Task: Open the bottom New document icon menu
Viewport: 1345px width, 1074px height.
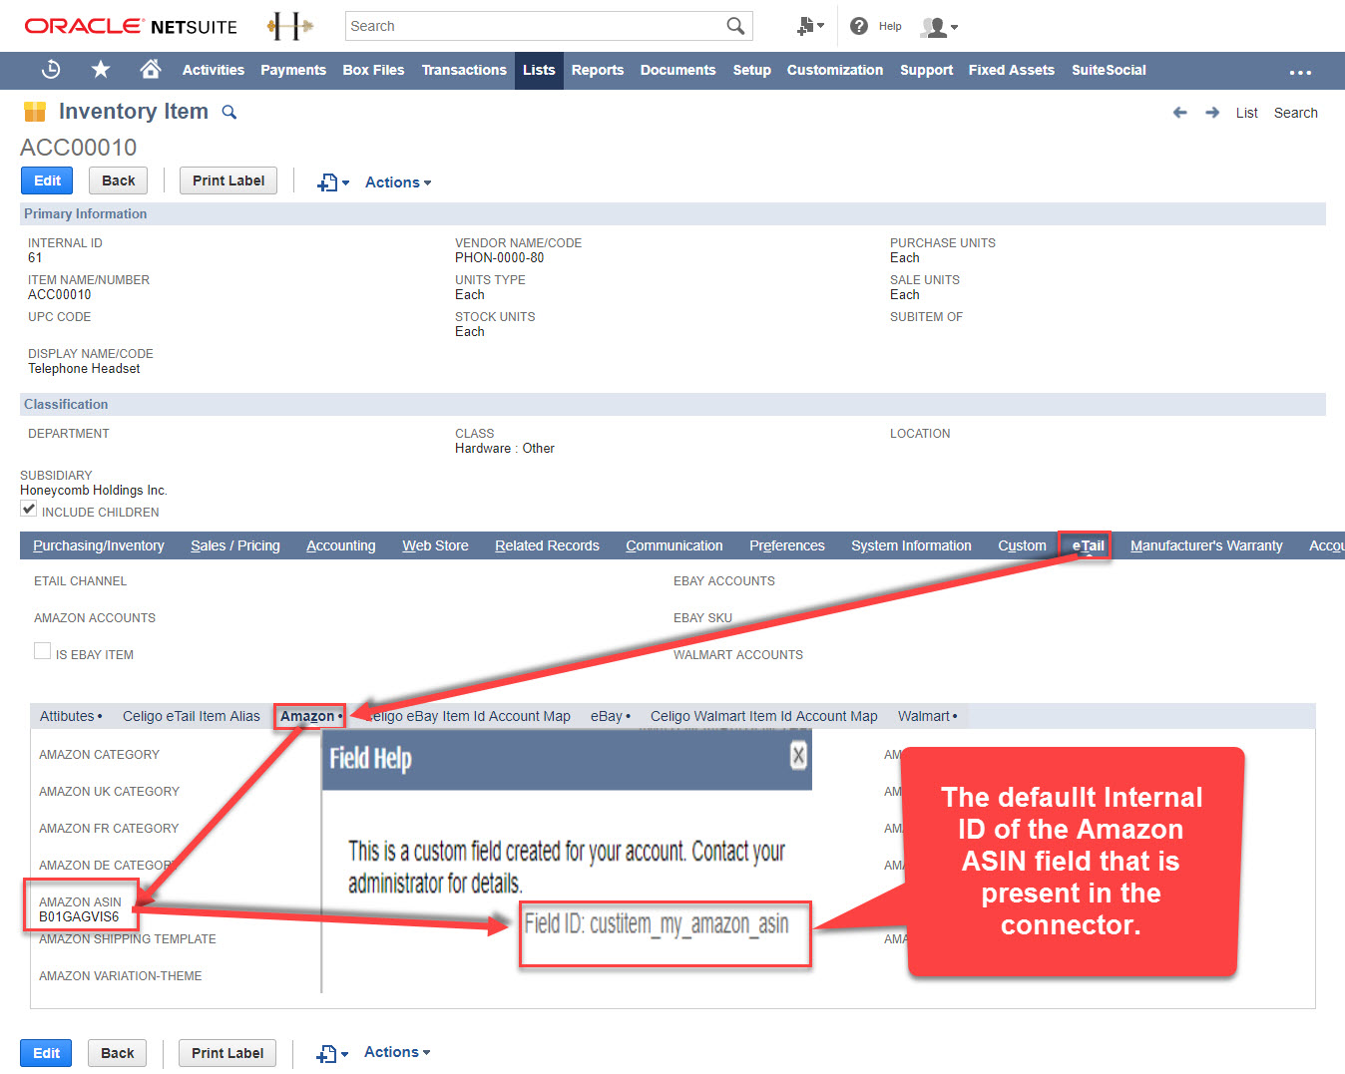Action: point(332,1053)
